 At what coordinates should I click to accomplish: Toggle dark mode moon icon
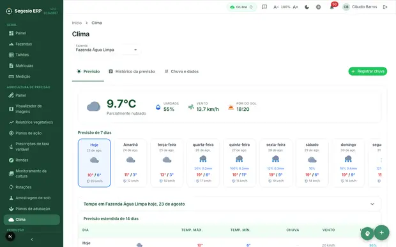pos(307,7)
